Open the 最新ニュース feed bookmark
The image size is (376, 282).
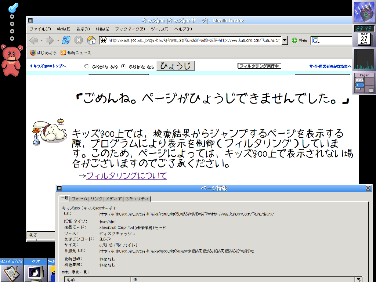pos(76,53)
